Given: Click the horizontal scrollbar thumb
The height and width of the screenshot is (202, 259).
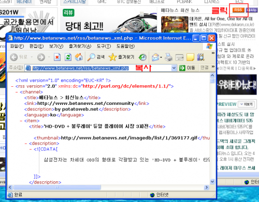Looking at the screenshot, I should tap(57, 187).
